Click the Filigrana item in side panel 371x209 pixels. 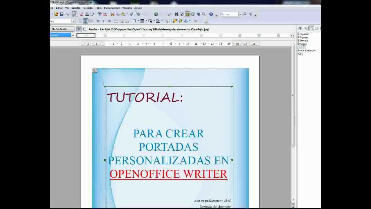pyautogui.click(x=303, y=37)
